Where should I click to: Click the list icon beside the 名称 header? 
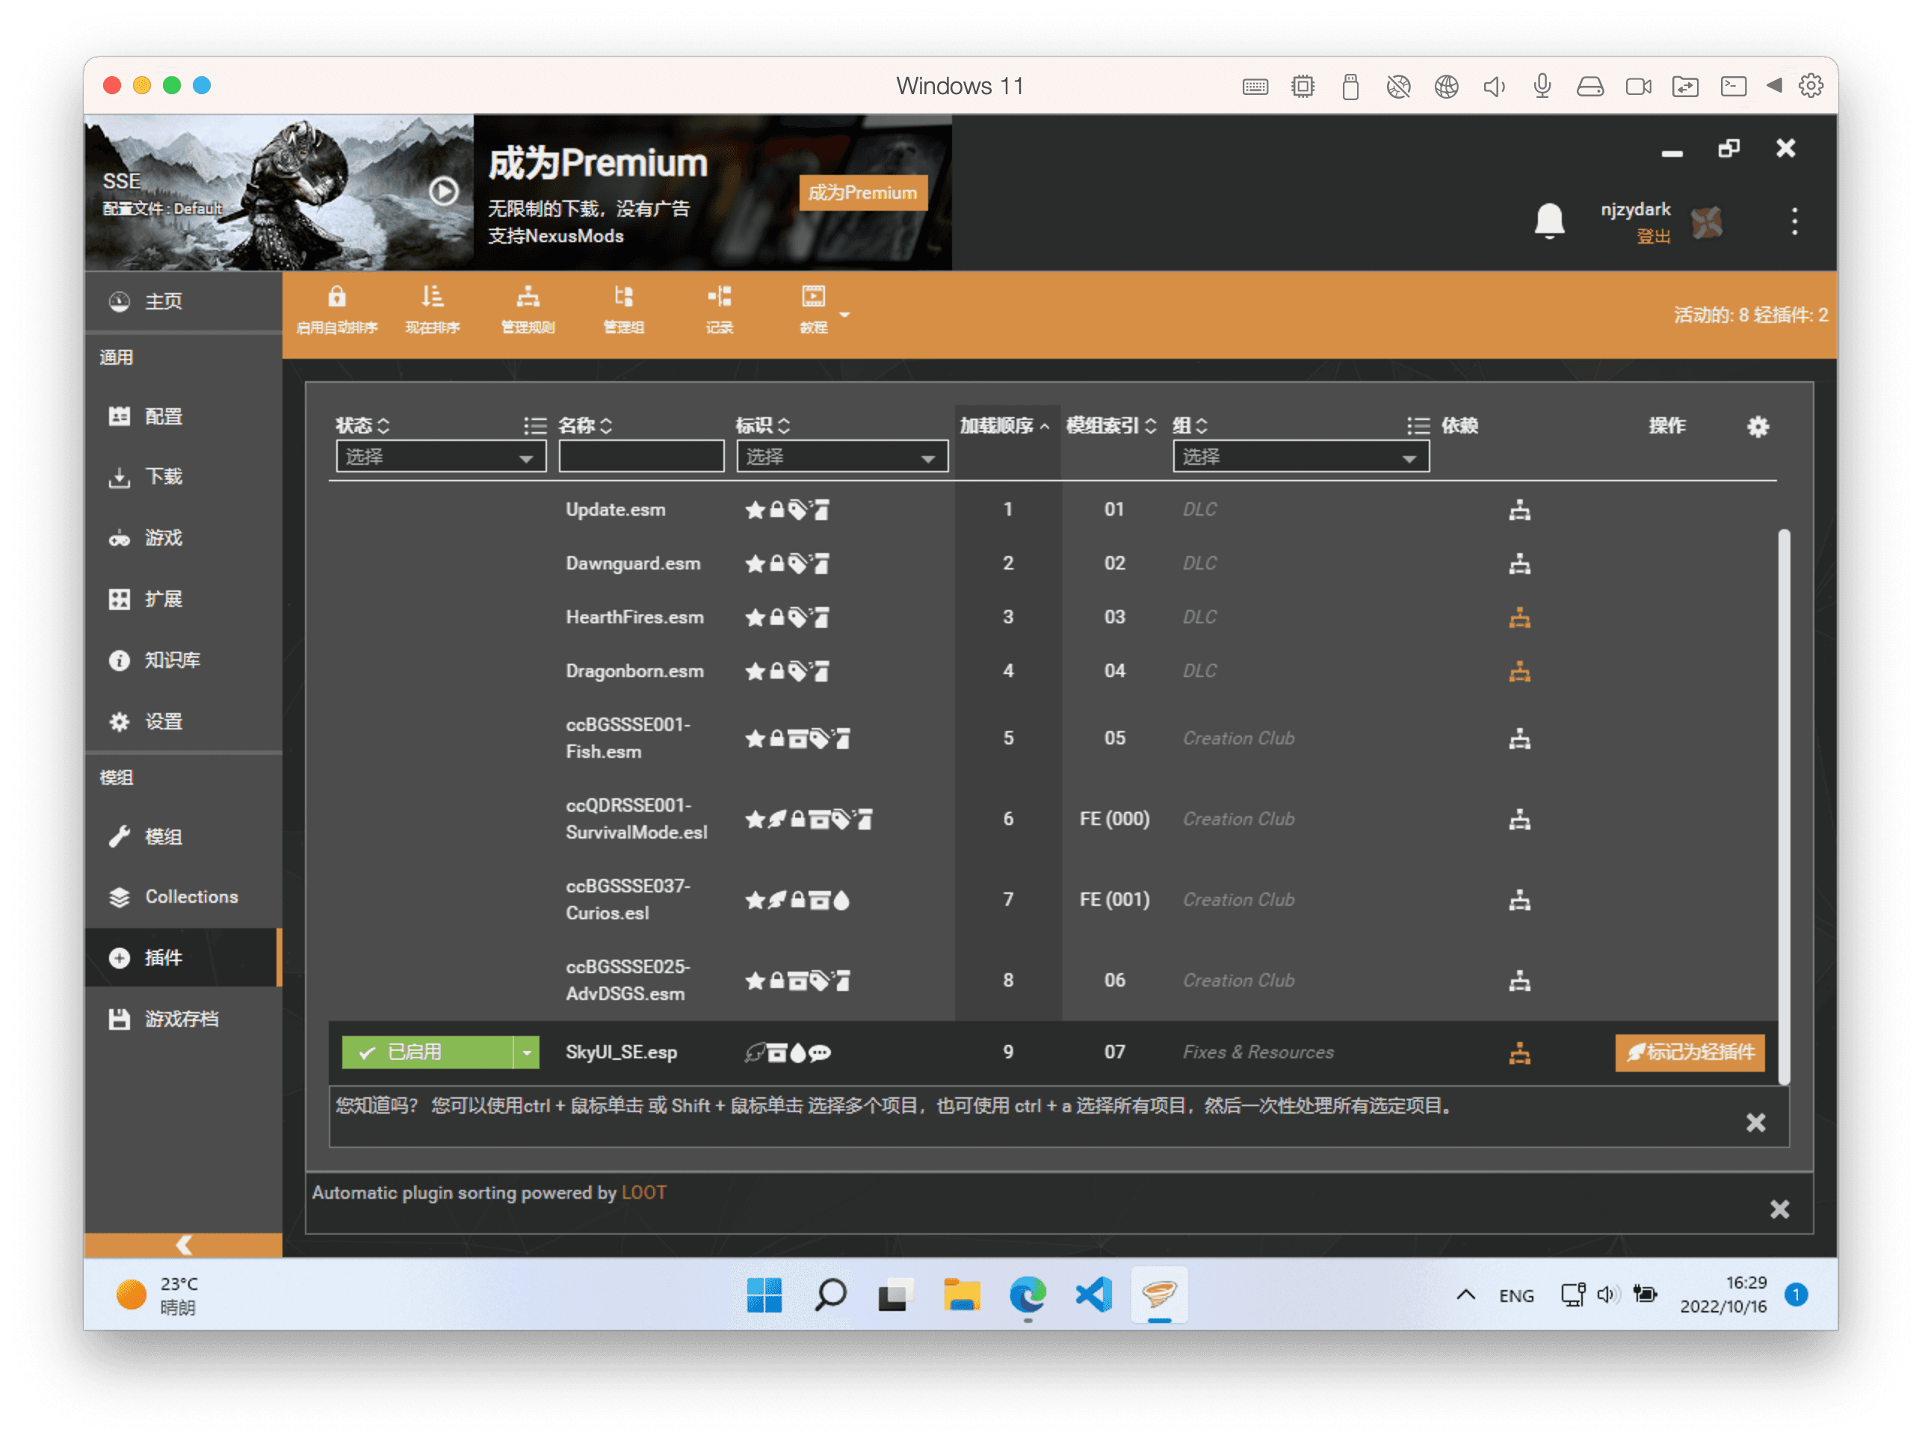tap(535, 425)
